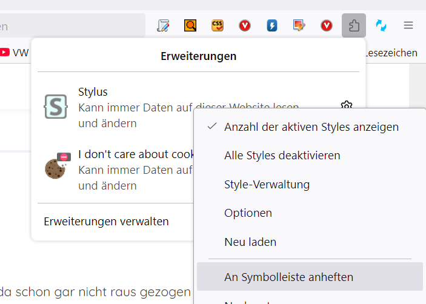The image size is (426, 304).
Task: Click the notepad-with-pencil extension icon
Action: pyautogui.click(x=163, y=25)
